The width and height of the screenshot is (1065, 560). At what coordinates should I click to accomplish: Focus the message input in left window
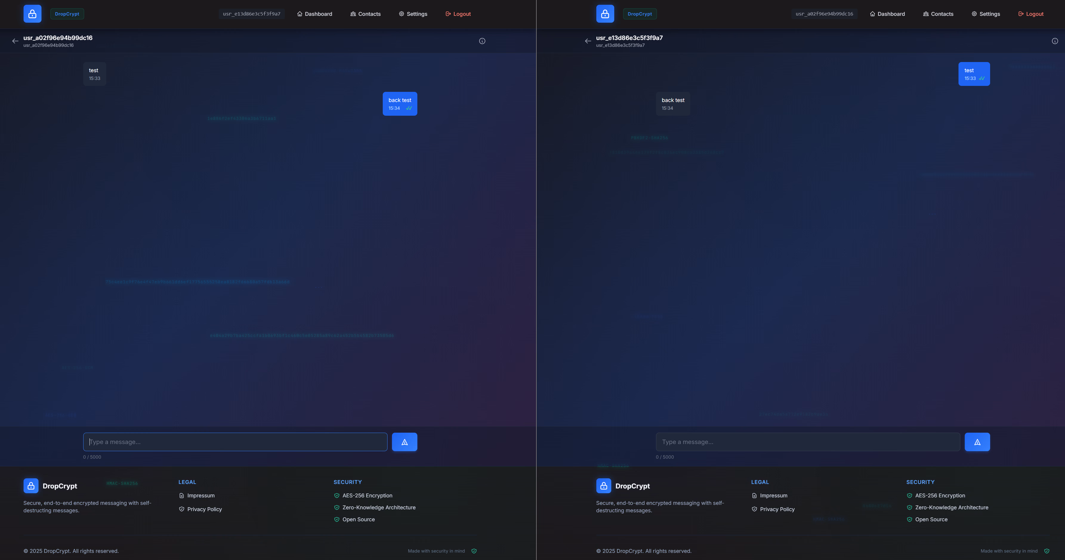235,442
